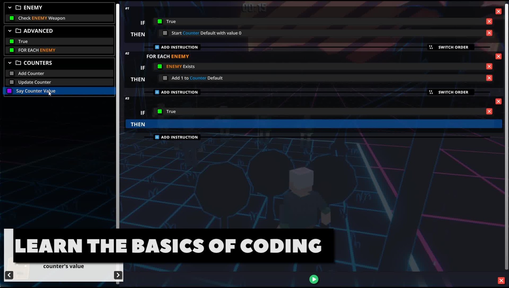Close the editor with bottom-right X
This screenshot has width=509, height=288.
pos(501,280)
